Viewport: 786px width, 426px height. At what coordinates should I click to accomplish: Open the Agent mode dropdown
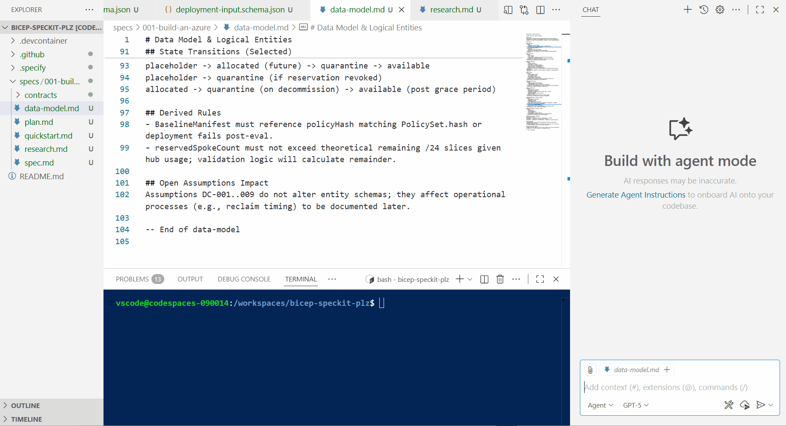pos(600,405)
